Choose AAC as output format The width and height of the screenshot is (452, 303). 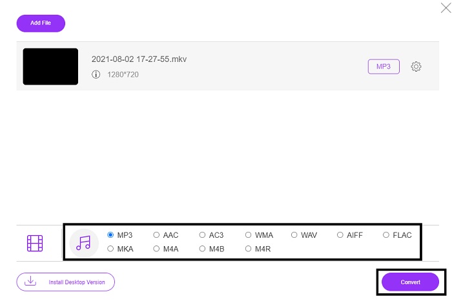point(157,235)
